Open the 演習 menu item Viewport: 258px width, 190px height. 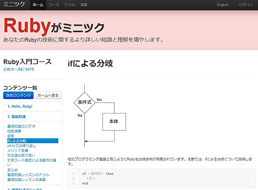(83, 5)
